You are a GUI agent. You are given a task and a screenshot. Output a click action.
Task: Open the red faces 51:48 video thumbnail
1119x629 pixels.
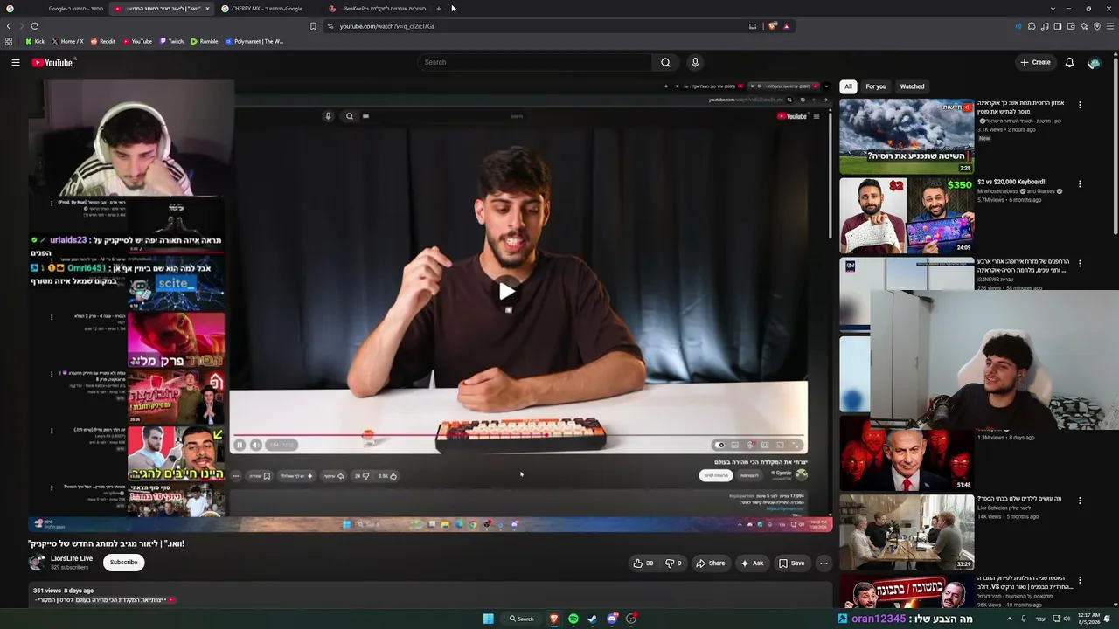click(x=907, y=453)
